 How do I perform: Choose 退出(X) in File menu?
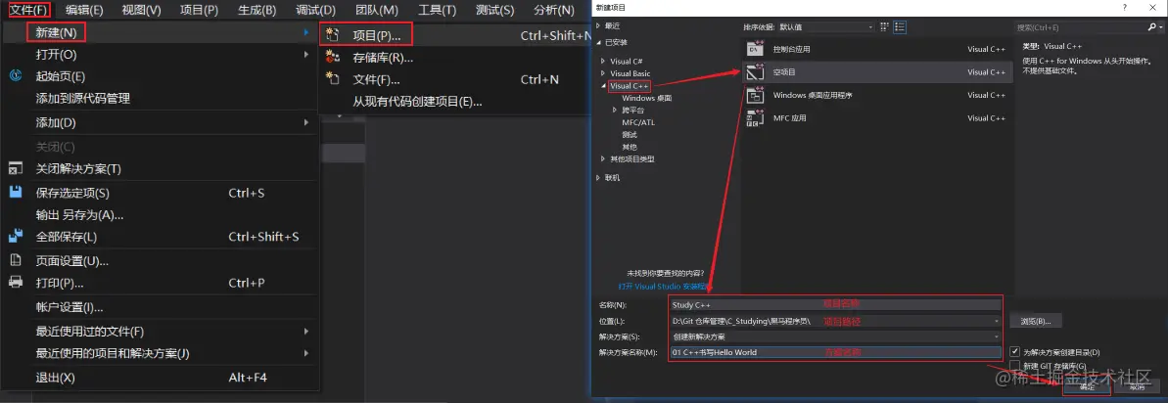coord(55,377)
